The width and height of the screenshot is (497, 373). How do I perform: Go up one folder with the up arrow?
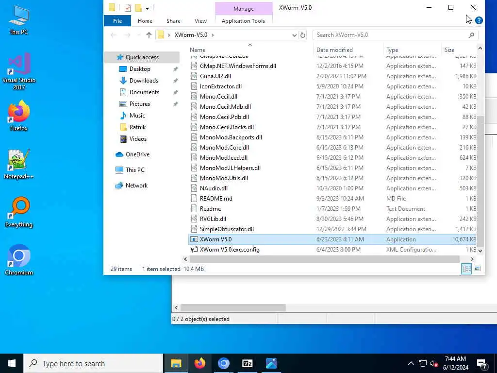point(149,35)
